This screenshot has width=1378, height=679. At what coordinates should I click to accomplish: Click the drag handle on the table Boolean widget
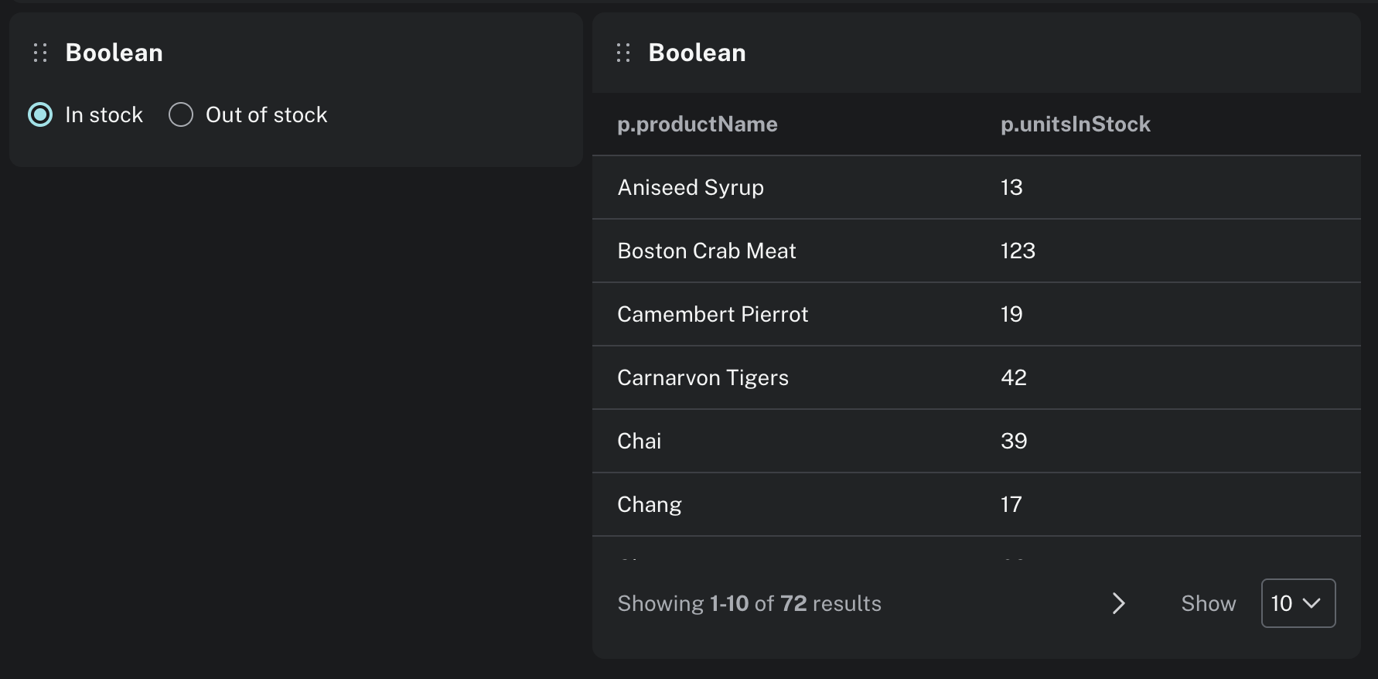[x=623, y=53]
